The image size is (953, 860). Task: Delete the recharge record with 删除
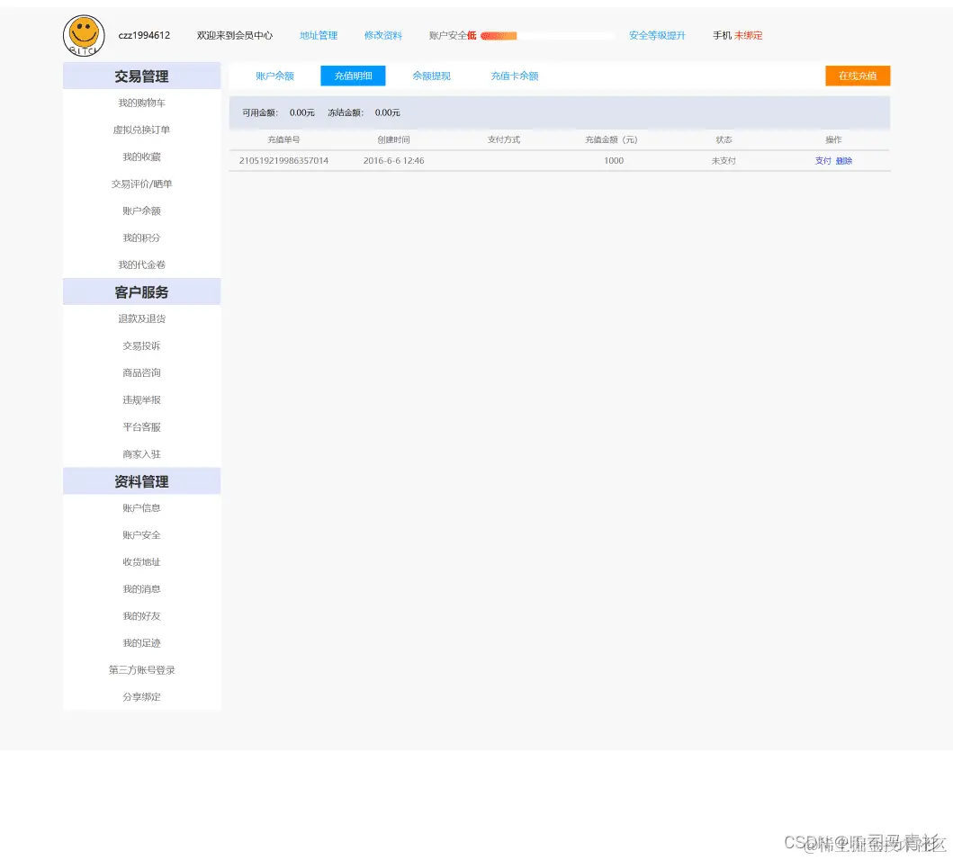[844, 160]
